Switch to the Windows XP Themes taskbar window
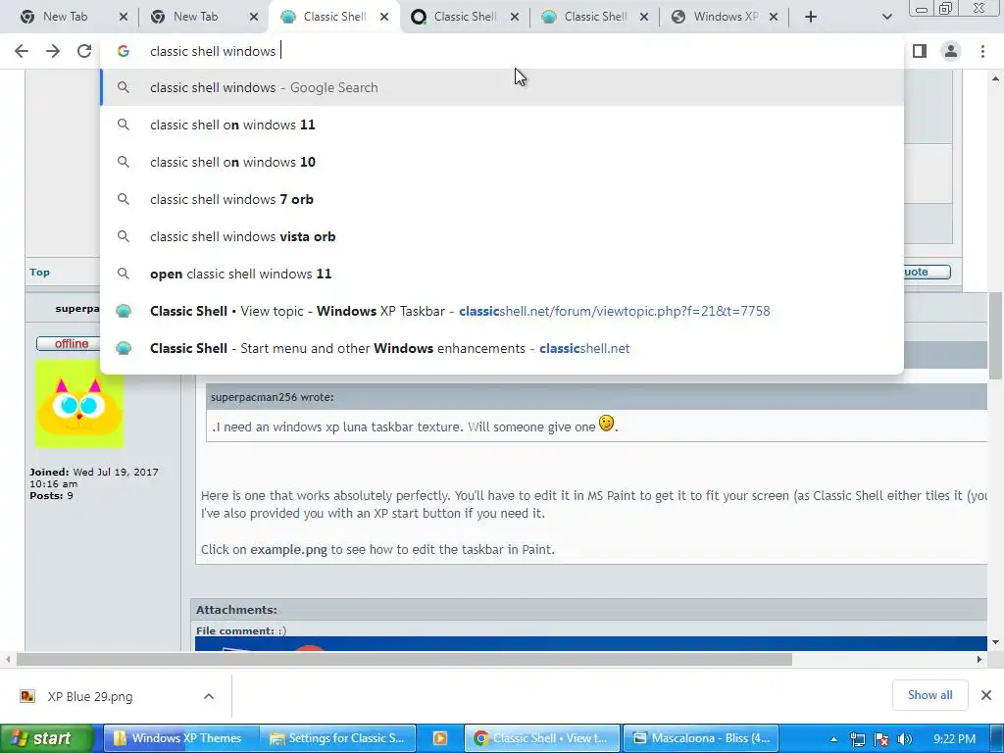Screen dimensions: 1004x753 point(180,738)
